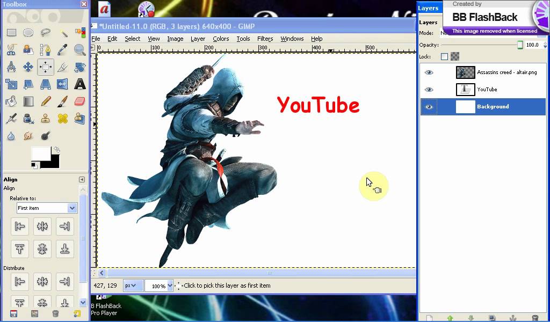550x322 pixels.
Task: Open the Layer menu
Action: click(198, 39)
